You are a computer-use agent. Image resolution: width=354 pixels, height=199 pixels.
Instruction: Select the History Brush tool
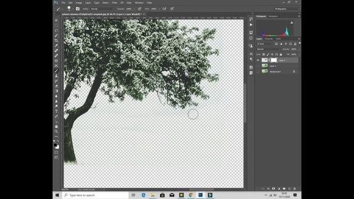tap(56, 81)
